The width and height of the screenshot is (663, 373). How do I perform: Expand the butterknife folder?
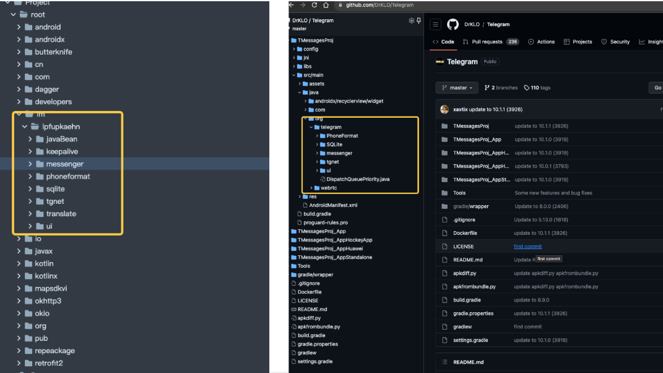click(19, 52)
